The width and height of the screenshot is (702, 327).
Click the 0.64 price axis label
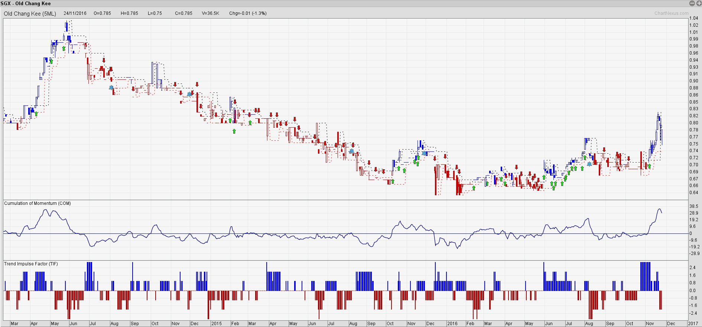(693, 193)
